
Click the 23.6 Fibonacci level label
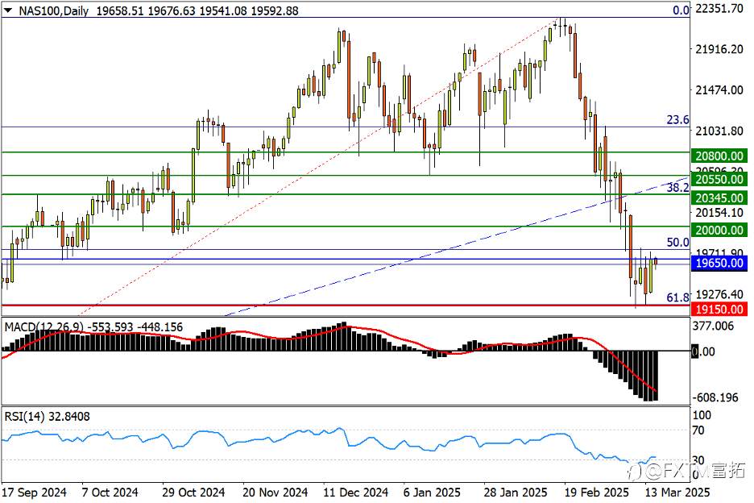tap(677, 120)
